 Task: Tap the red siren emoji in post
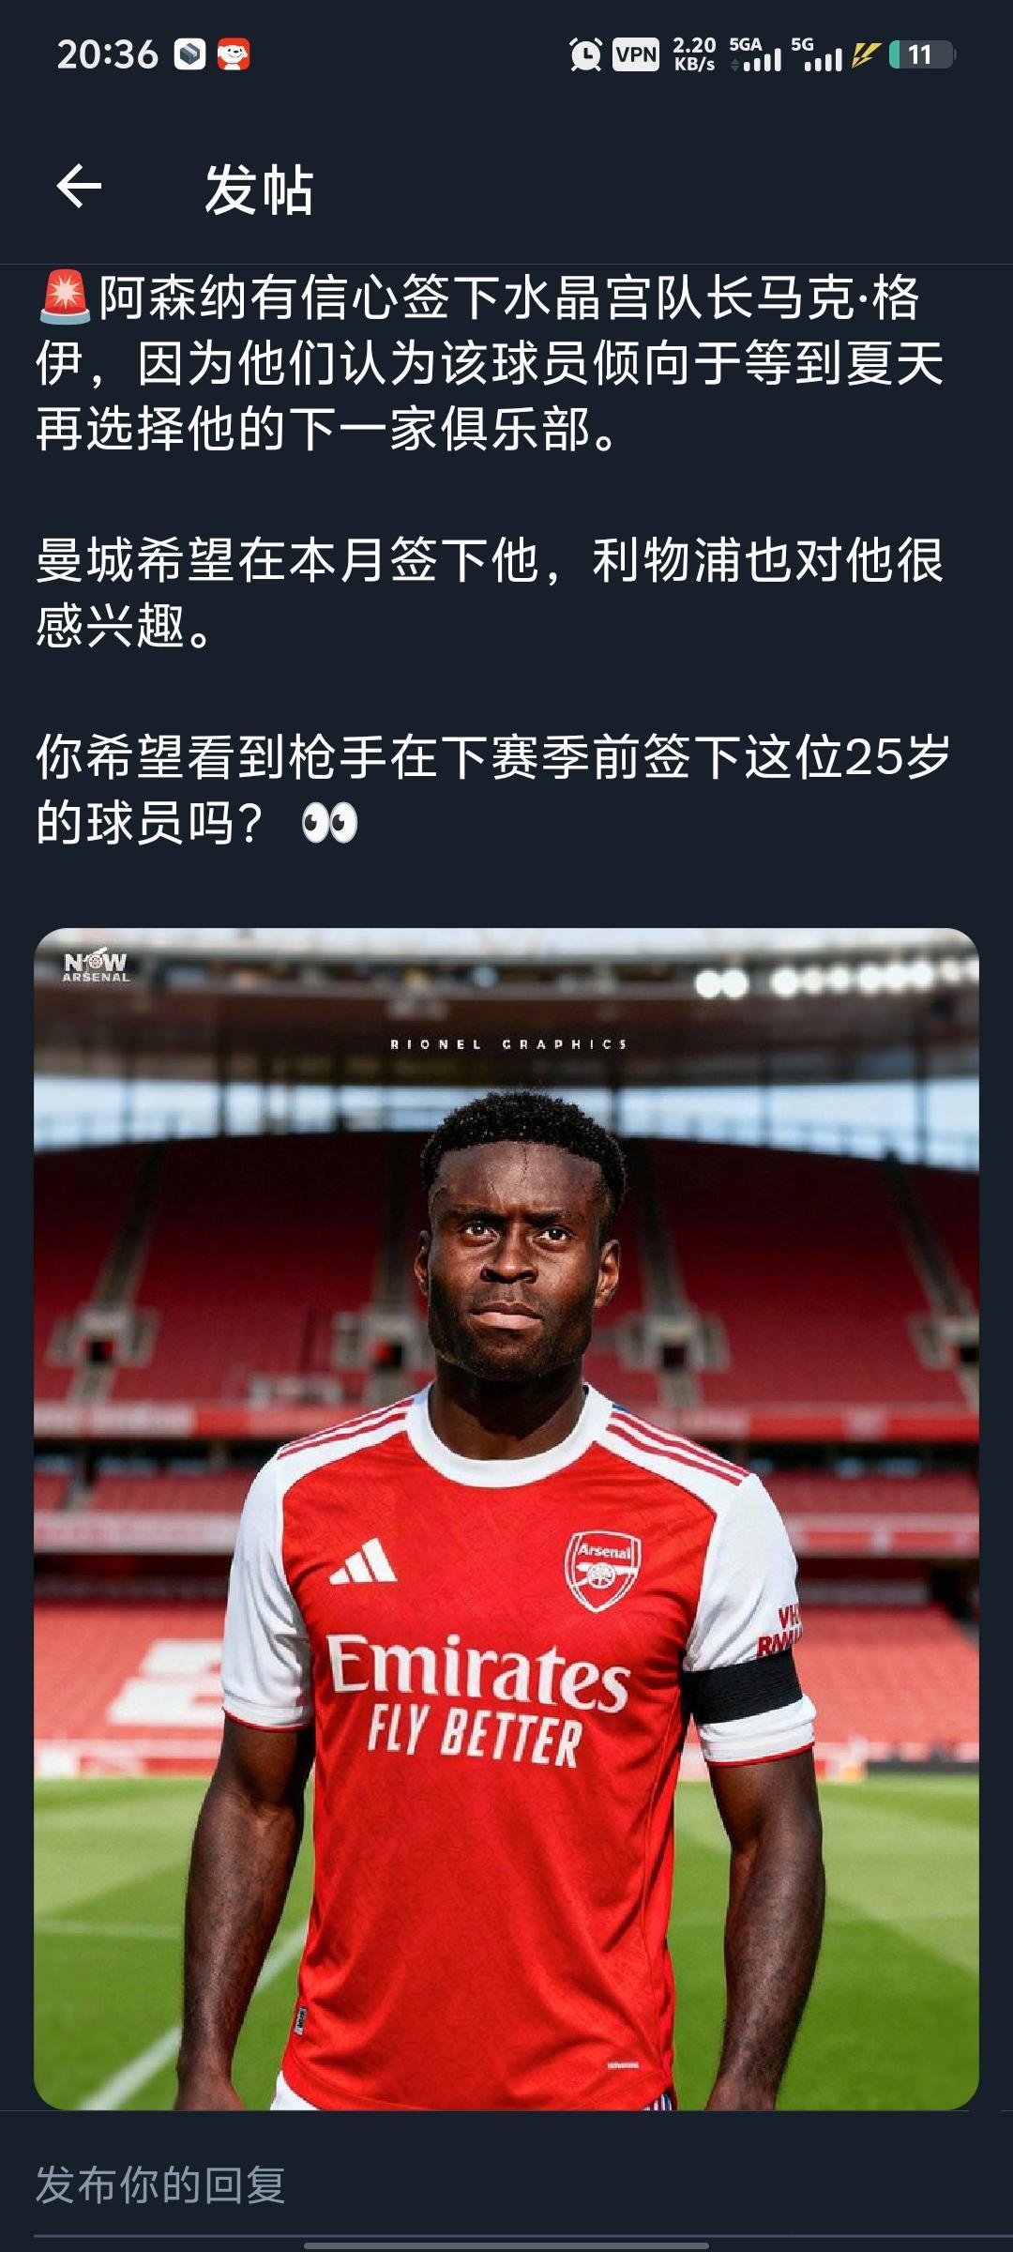coord(65,297)
